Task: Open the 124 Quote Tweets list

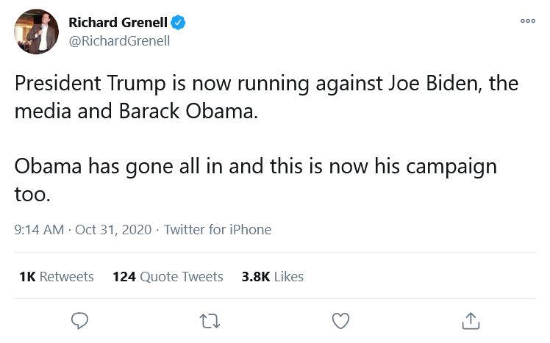Action: 168,277
